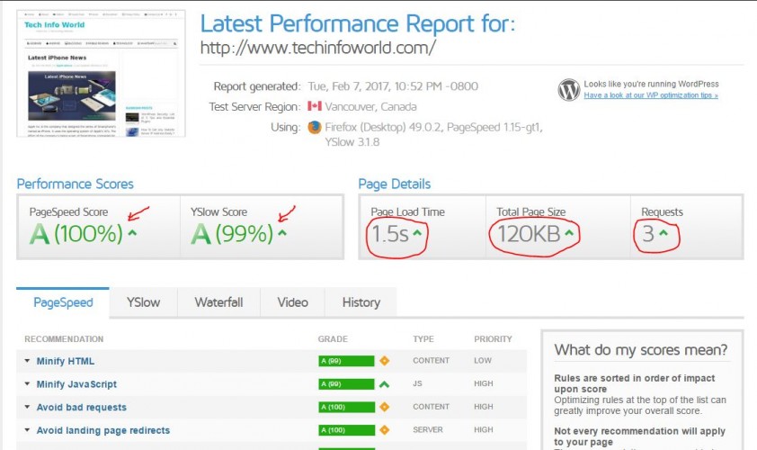The width and height of the screenshot is (757, 450).
Task: Click JS type in Minify JavaScript row
Action: (x=417, y=383)
